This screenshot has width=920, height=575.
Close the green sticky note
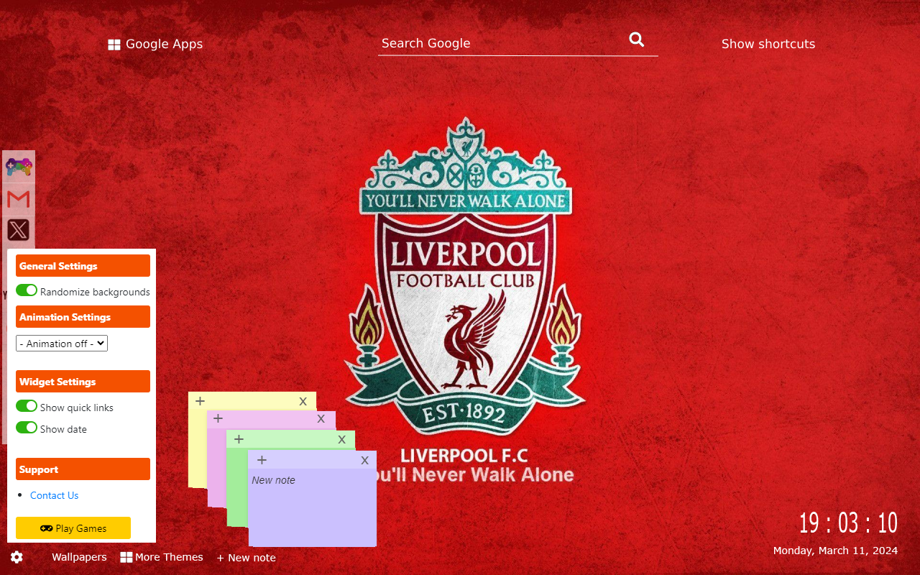coord(342,439)
